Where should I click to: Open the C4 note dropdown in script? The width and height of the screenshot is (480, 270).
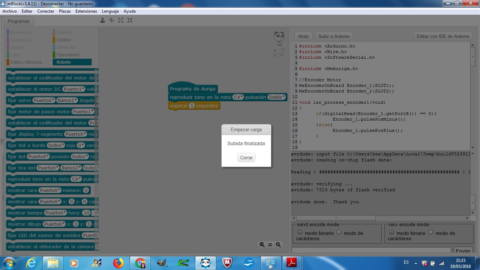pos(238,97)
